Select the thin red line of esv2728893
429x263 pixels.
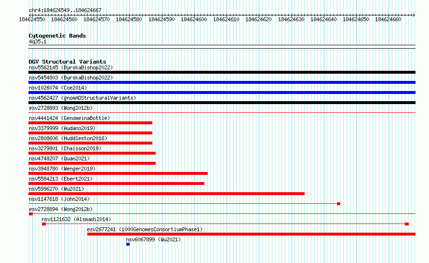pos(222,112)
